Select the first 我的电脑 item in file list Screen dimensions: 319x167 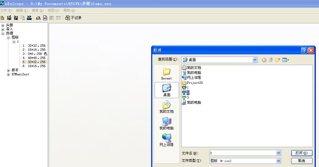[x=192, y=72]
